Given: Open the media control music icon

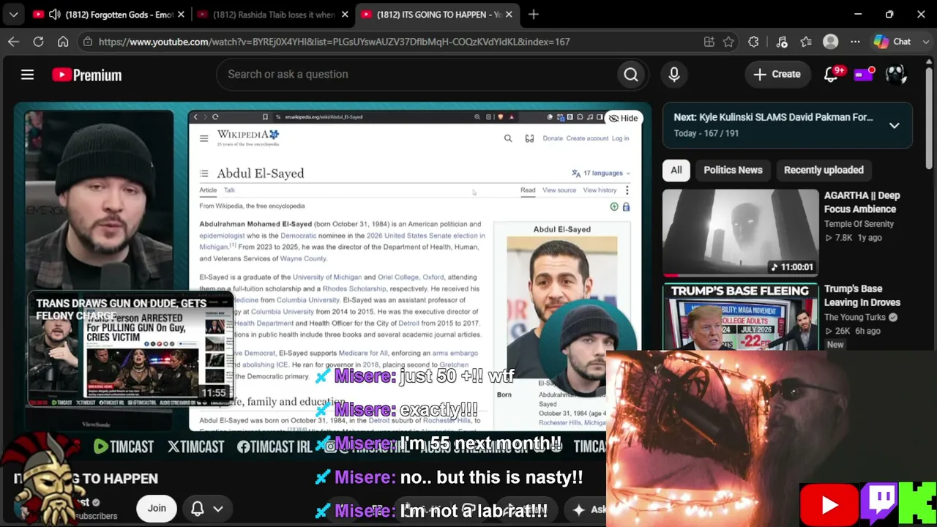Looking at the screenshot, I should pyautogui.click(x=781, y=42).
